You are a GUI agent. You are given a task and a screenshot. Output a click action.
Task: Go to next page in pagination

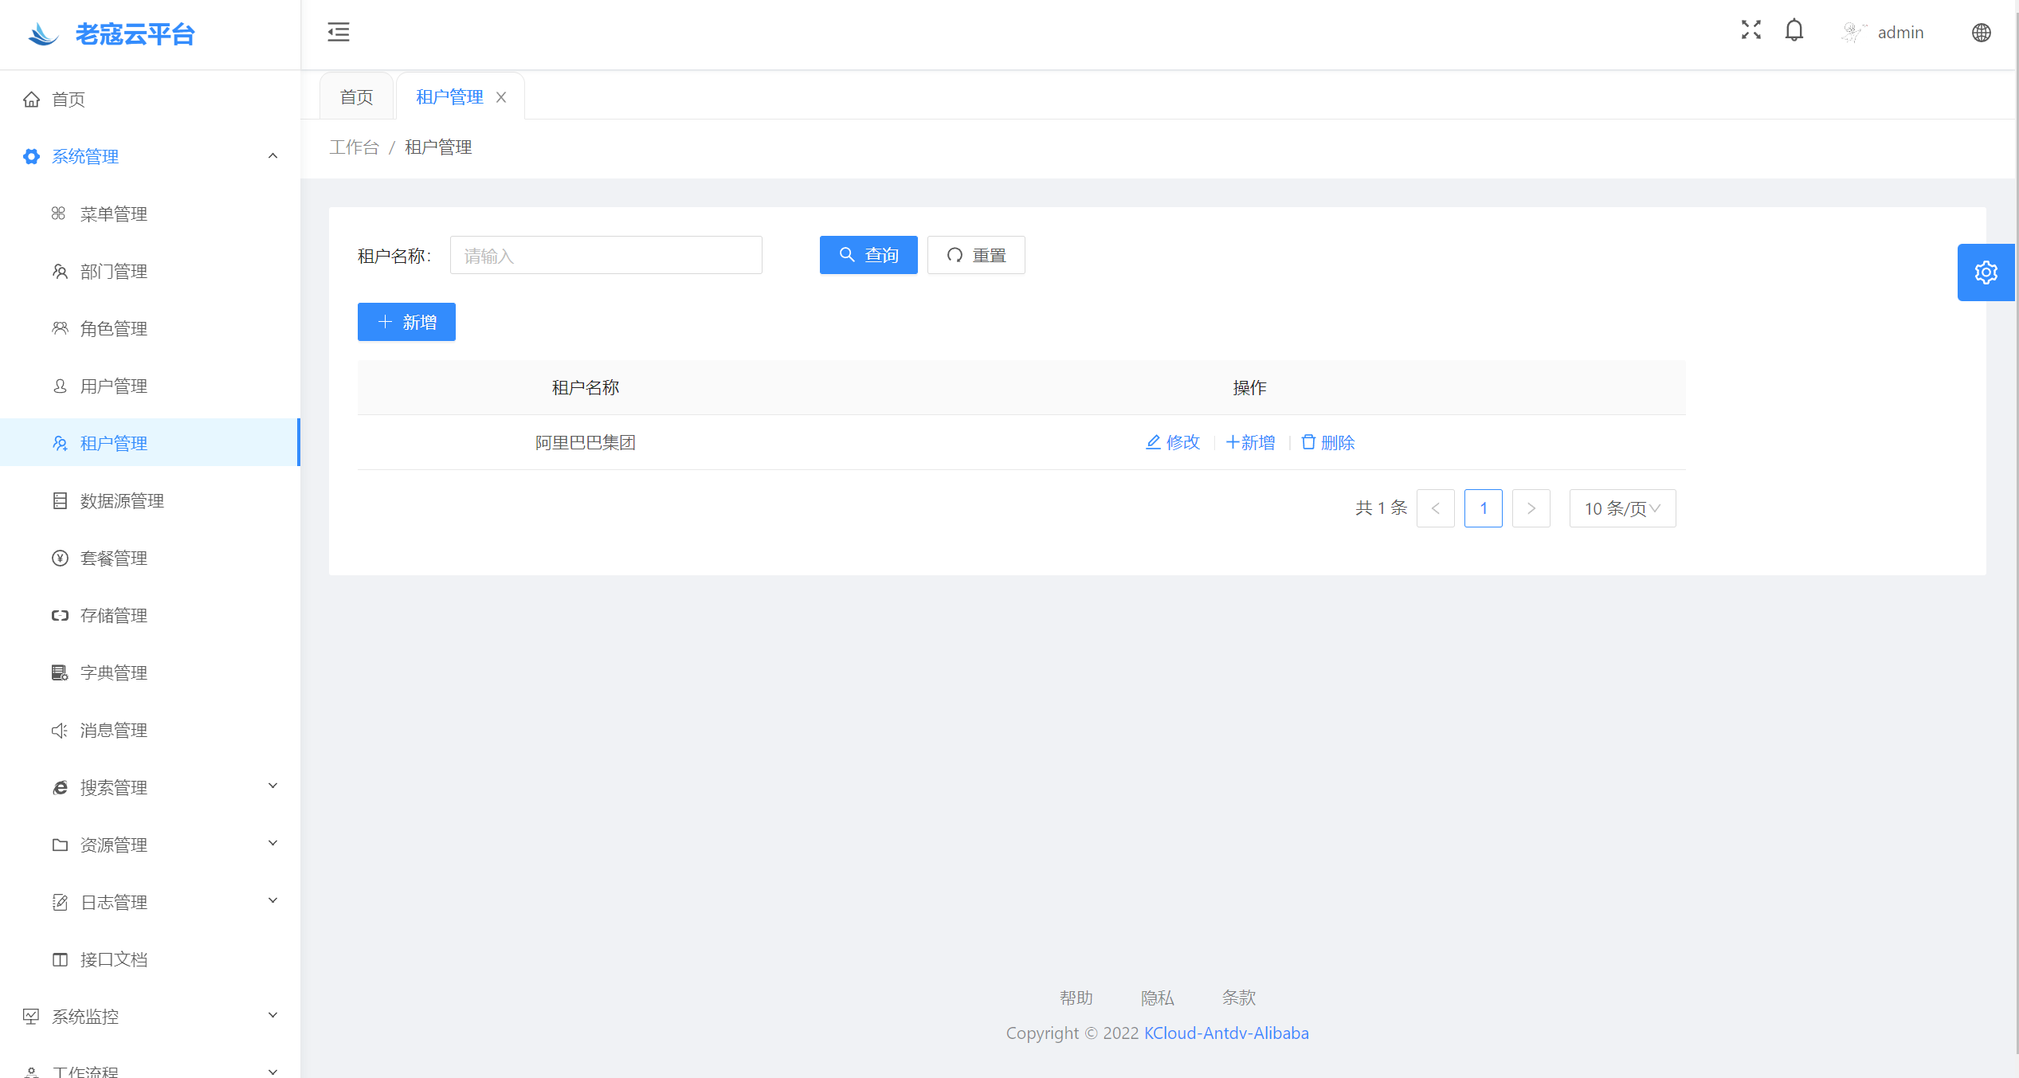(1531, 508)
